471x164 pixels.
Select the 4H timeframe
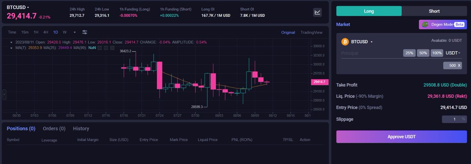(46, 32)
